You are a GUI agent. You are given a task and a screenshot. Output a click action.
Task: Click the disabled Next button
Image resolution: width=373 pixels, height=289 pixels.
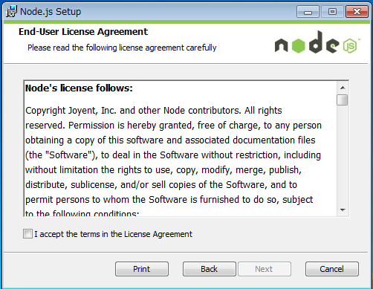[x=265, y=269]
